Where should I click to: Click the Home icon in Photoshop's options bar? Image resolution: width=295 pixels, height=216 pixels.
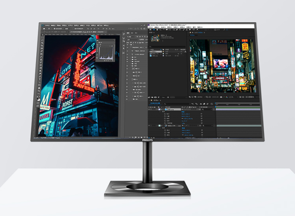(44, 29)
